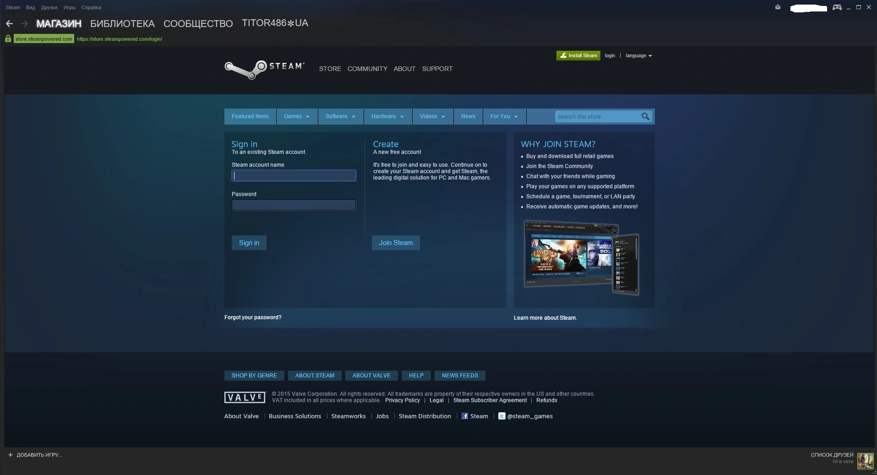Screen dimensions: 877x475
Task: Click the Steam client preview thumbnail
Action: [x=581, y=257]
